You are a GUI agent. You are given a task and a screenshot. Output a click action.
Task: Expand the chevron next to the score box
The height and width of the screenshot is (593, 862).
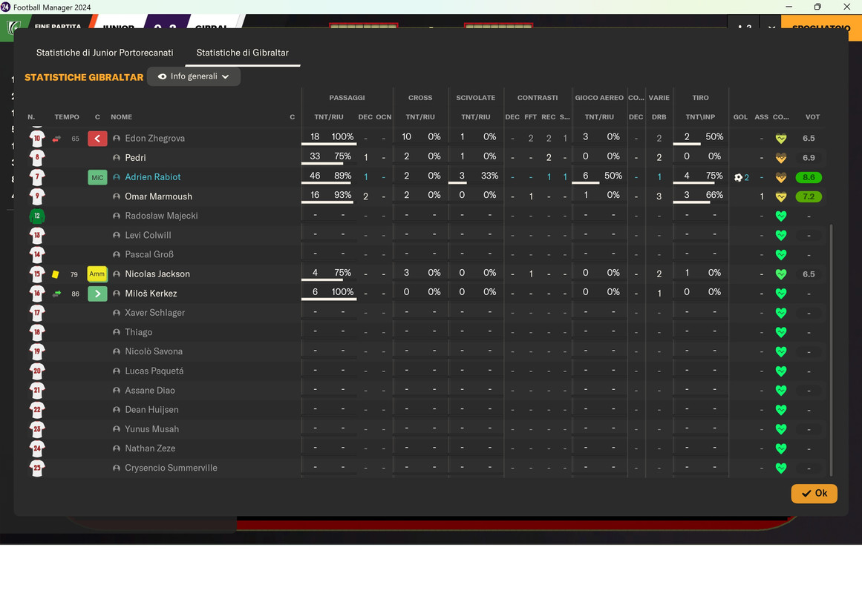click(771, 27)
